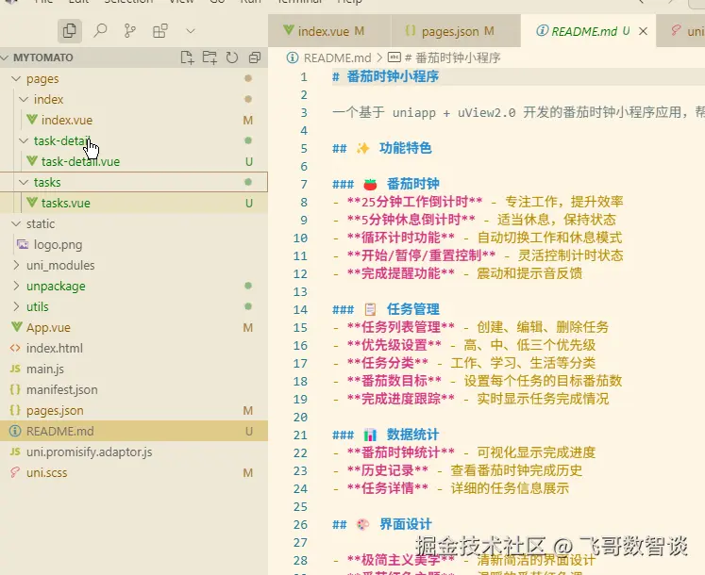Click the text 任务管理 on line 14
705x575 pixels.
[x=412, y=309]
